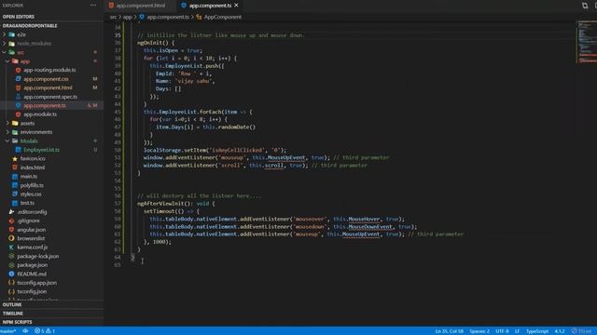597x335 pixels.
Task: Click app.component.ts in the breadcrumb
Action: click(x=168, y=17)
